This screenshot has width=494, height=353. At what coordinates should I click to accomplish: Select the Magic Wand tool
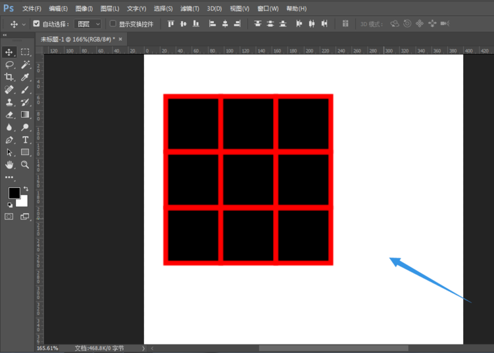(25, 64)
